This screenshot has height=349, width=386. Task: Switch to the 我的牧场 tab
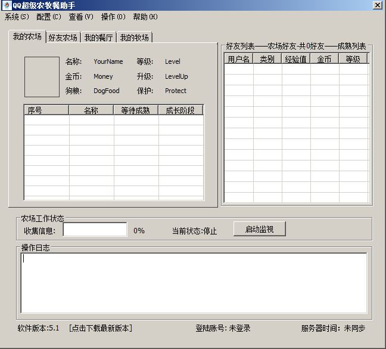click(135, 38)
